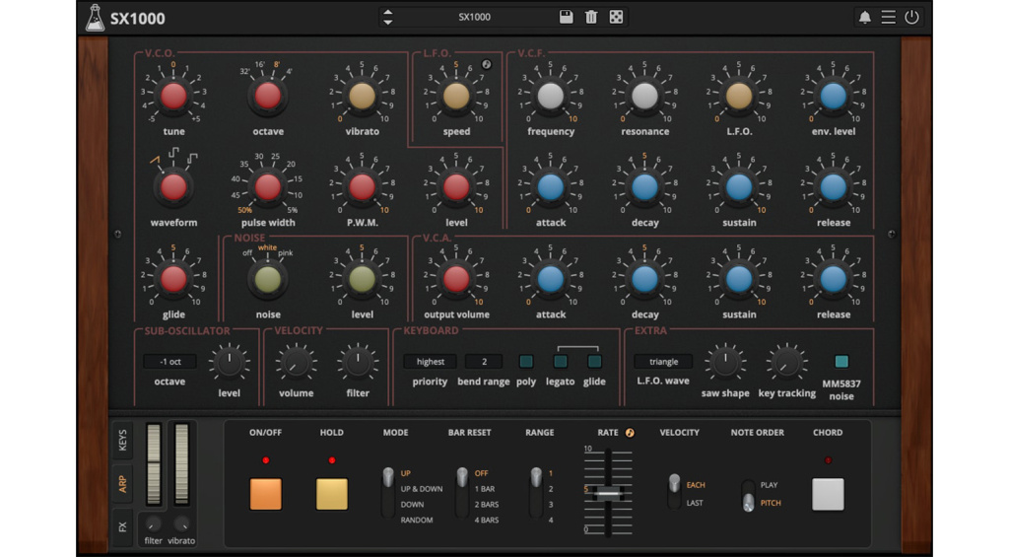
Task: Open the bend range '2' dropdown
Action: [x=484, y=362]
